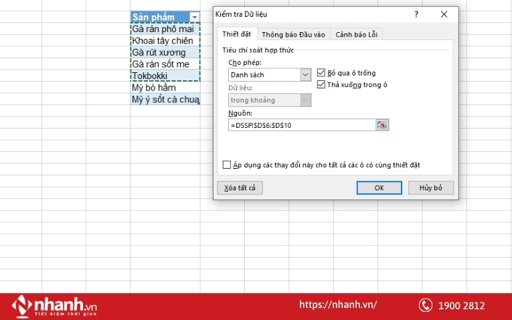Screen dimensions: 512x320
Task: Click the Hủy bỏ button
Action: [x=431, y=188]
